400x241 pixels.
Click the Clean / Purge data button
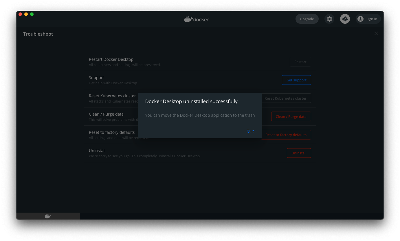coord(291,116)
